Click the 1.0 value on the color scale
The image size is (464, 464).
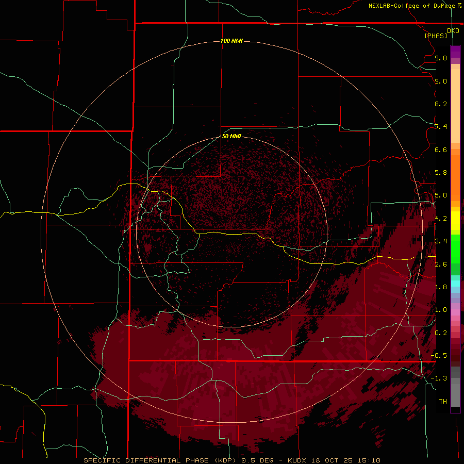pos(441,310)
